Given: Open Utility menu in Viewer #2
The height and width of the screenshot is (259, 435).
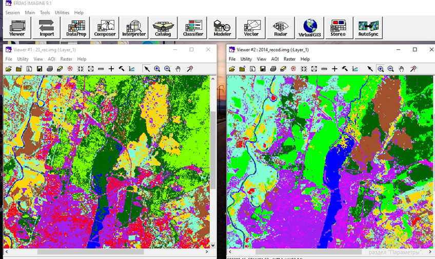Looking at the screenshot, I should coord(246,59).
